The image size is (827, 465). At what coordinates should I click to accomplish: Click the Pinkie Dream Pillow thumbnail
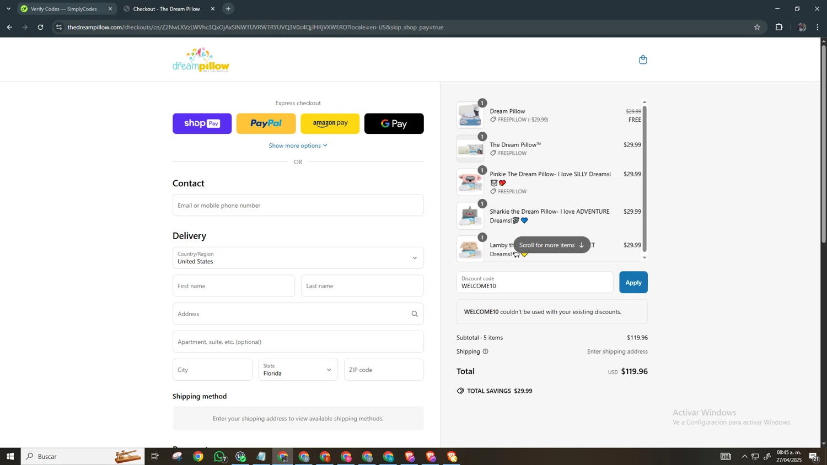tap(470, 182)
